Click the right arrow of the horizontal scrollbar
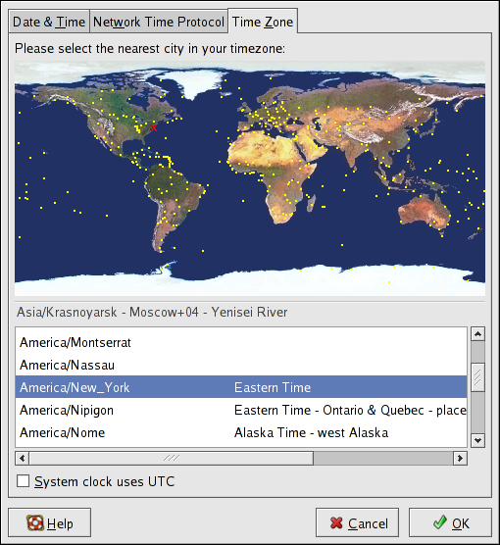 (x=460, y=458)
